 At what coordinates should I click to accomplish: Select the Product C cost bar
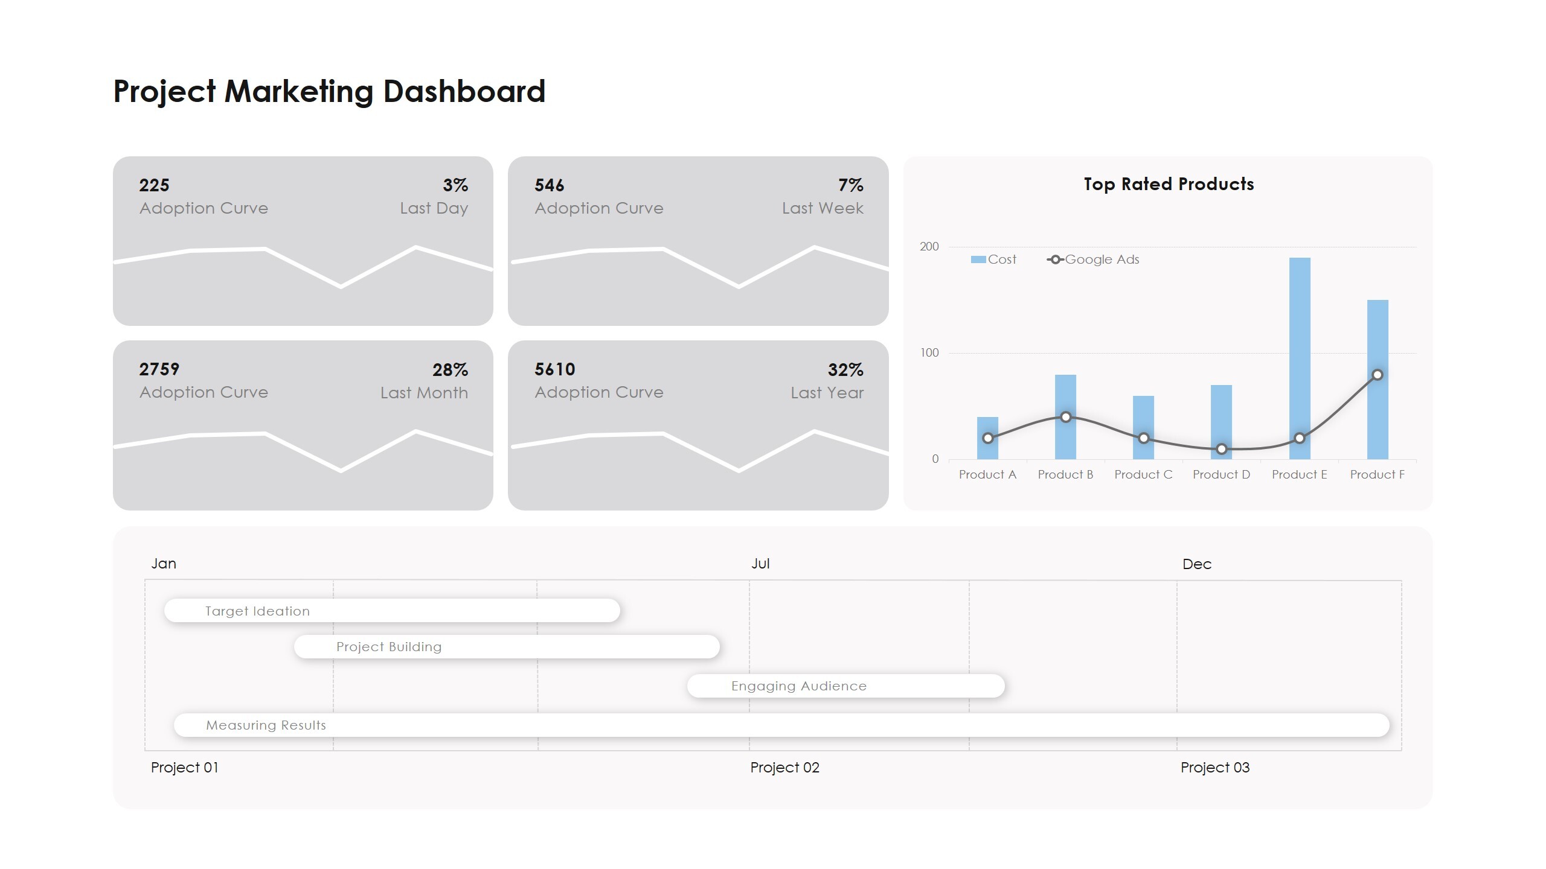click(1143, 427)
